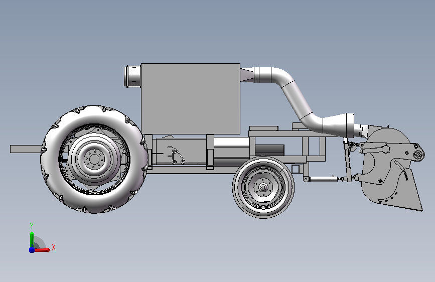
Task: Click the blue Z axis ball at triad origin
Action: [32, 250]
